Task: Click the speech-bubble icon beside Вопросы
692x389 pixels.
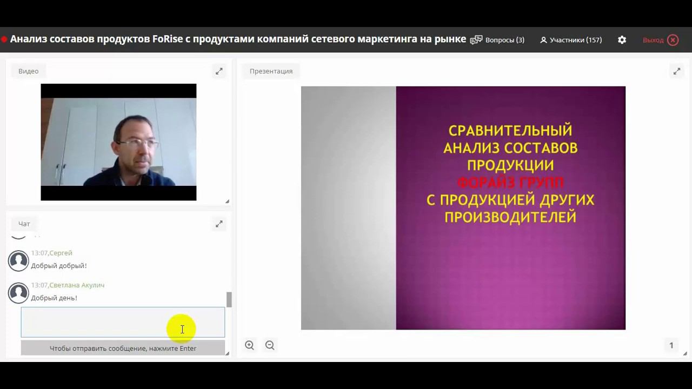Action: tap(476, 40)
